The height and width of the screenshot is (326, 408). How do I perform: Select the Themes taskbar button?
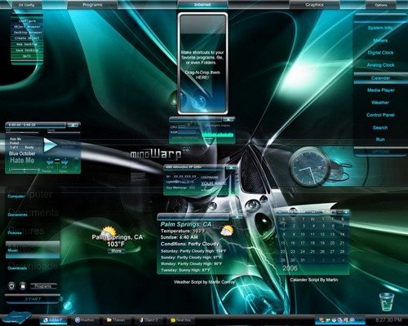point(116,320)
